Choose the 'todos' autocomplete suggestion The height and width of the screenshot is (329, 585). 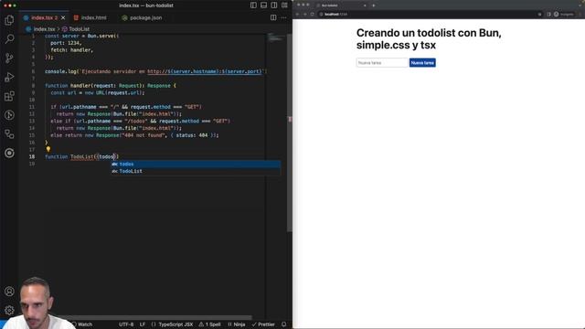pos(196,164)
